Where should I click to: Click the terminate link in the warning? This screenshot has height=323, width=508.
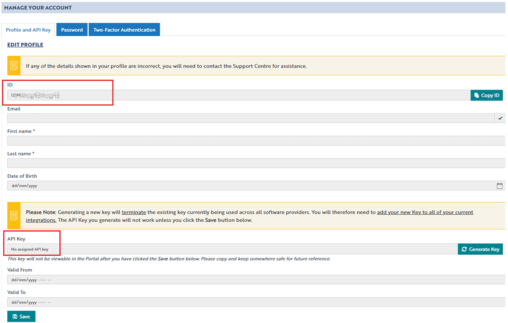[x=134, y=212]
